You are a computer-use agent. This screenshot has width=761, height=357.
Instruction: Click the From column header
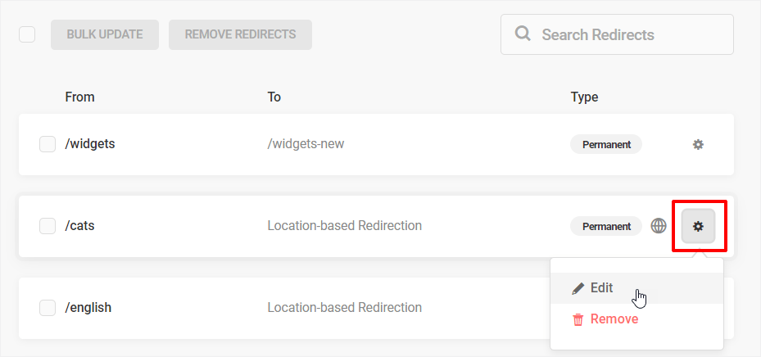(x=79, y=97)
